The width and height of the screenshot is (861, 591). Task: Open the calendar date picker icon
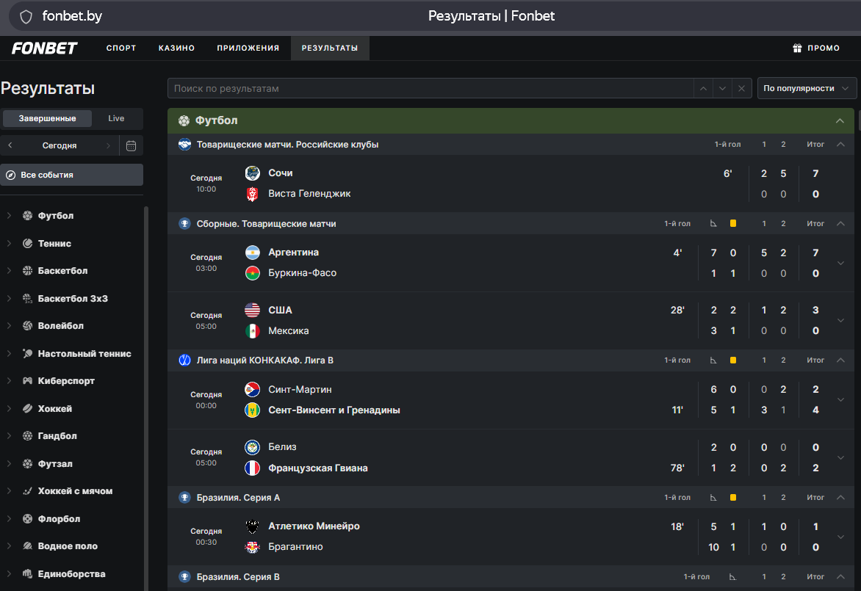(132, 145)
